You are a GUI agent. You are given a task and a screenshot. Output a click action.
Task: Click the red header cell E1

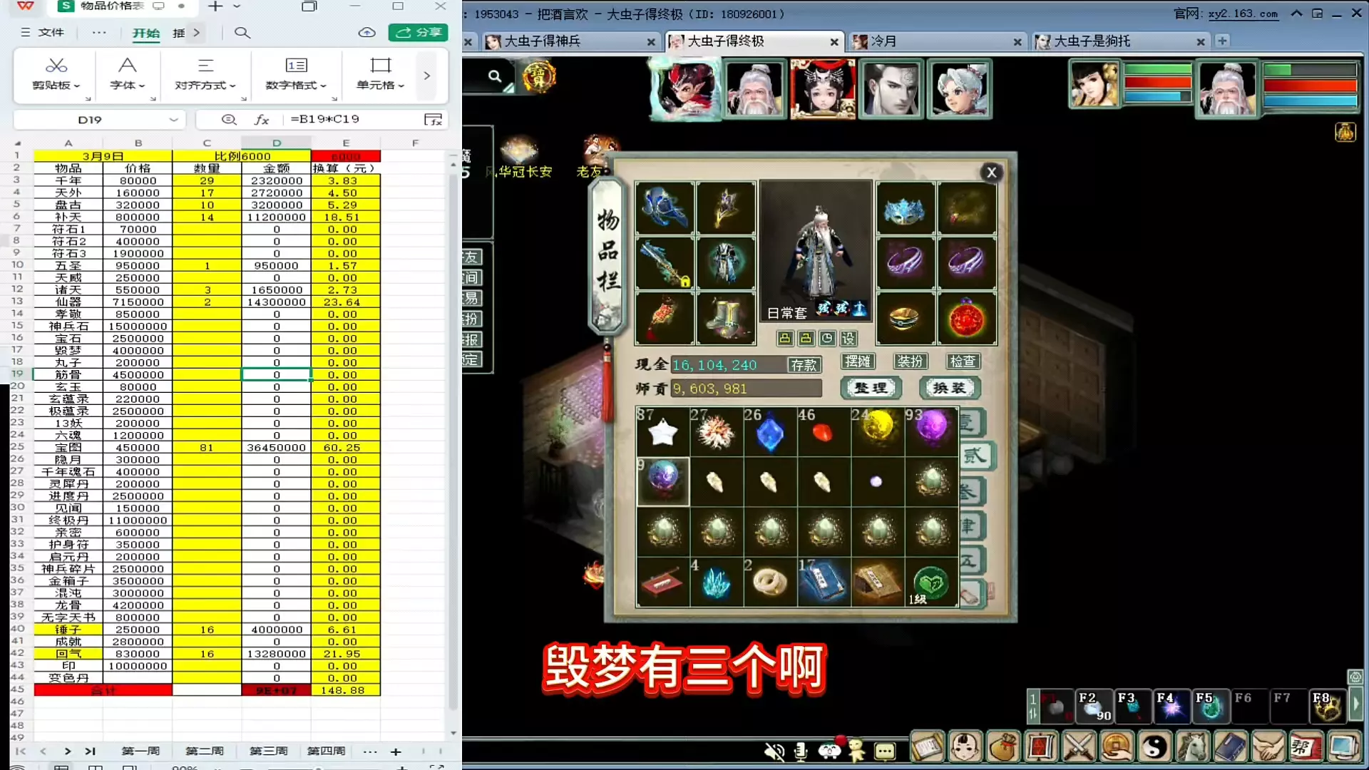(346, 156)
